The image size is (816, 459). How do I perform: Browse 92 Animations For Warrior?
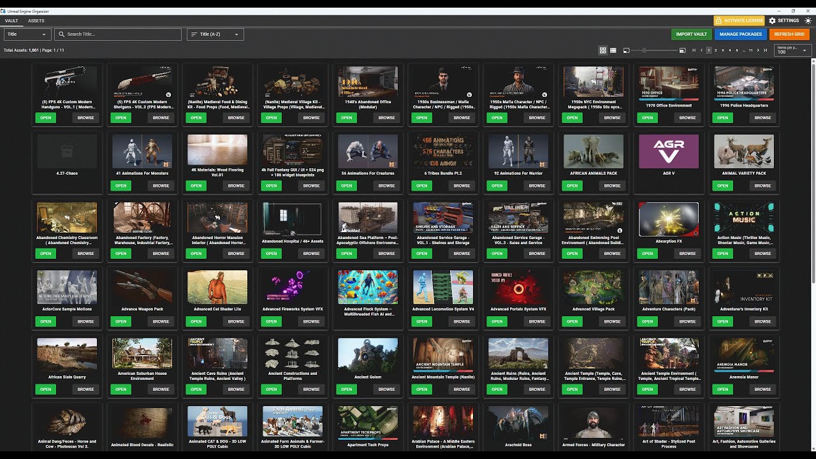click(x=537, y=186)
